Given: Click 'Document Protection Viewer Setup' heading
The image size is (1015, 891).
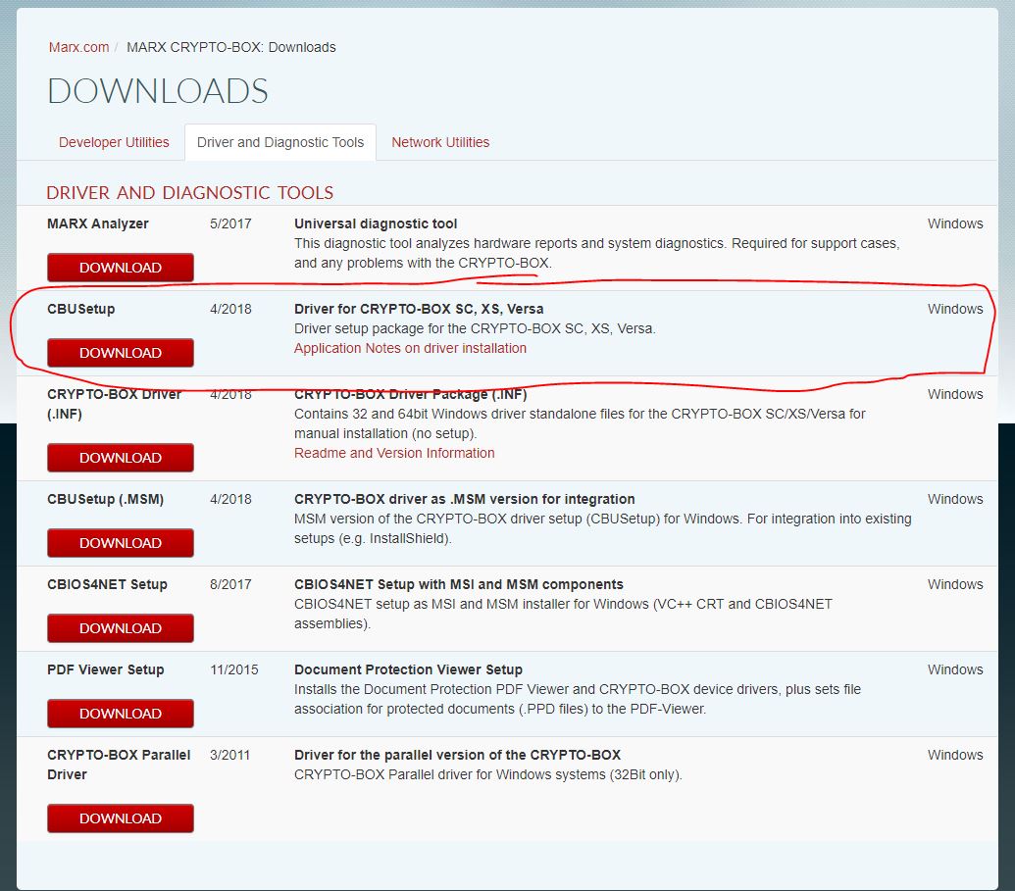Looking at the screenshot, I should pos(409,669).
